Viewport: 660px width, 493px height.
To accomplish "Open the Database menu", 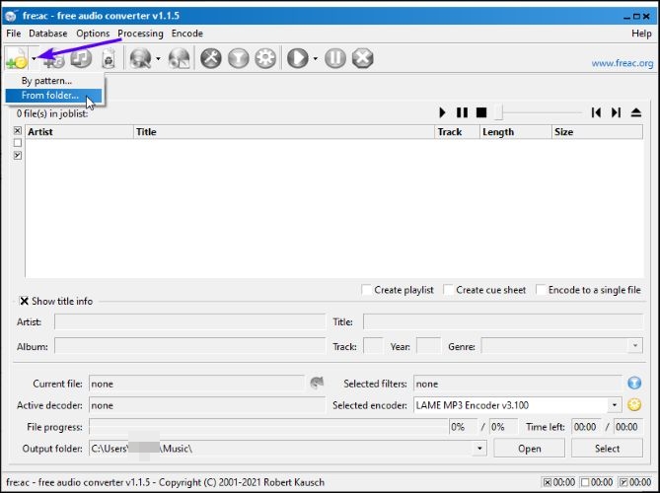I will (48, 34).
